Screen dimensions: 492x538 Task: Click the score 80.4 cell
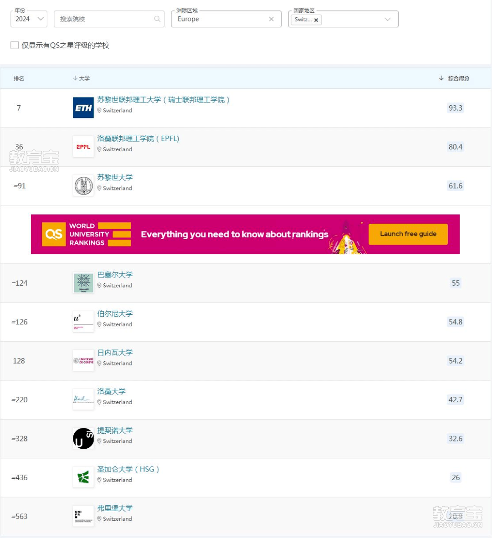(455, 147)
